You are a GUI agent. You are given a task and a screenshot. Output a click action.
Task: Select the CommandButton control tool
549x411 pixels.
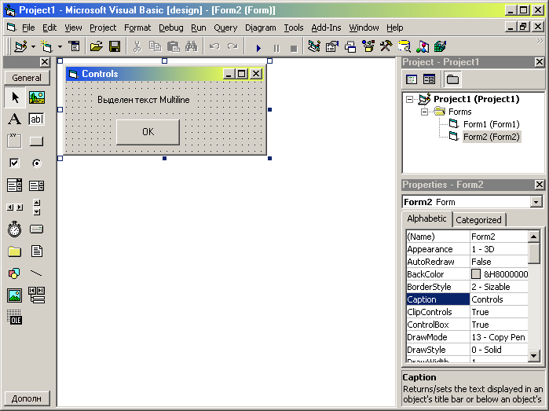[x=36, y=141]
